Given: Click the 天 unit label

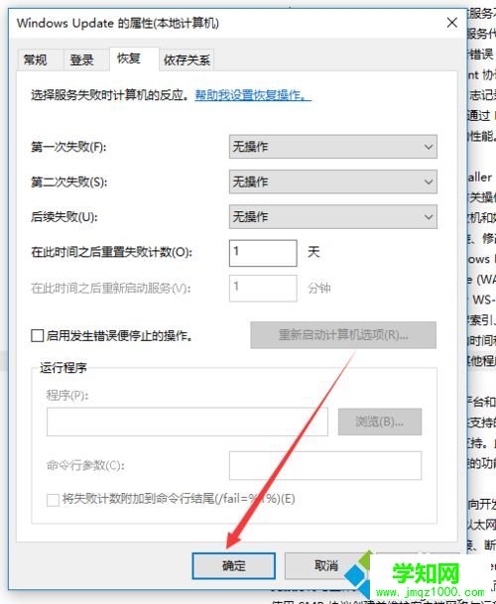Looking at the screenshot, I should coord(313,253).
